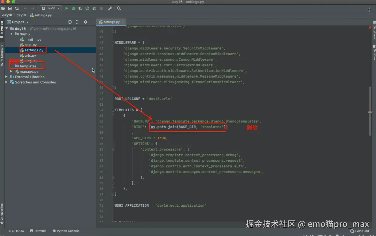Select settings.py in project tree
The height and width of the screenshot is (236, 376).
tap(32, 50)
